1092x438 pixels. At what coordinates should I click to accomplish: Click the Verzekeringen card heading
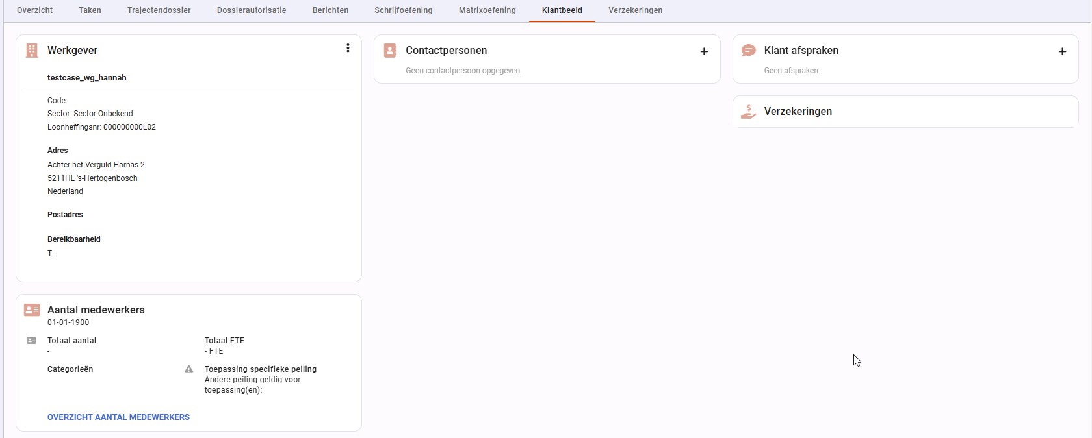[798, 112]
